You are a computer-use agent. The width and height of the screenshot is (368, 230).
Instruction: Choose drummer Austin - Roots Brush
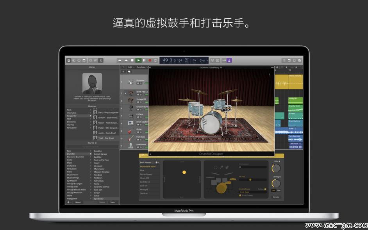click(x=106, y=133)
